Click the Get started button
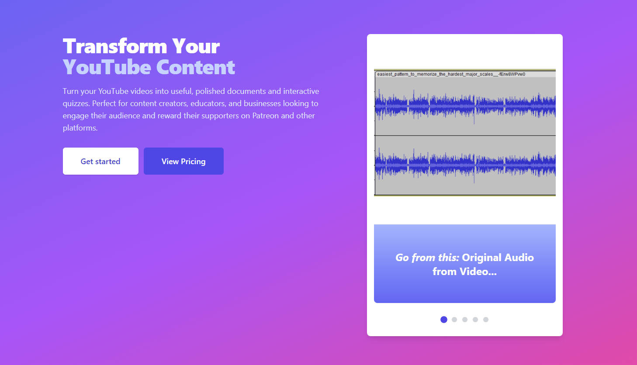 pyautogui.click(x=100, y=161)
